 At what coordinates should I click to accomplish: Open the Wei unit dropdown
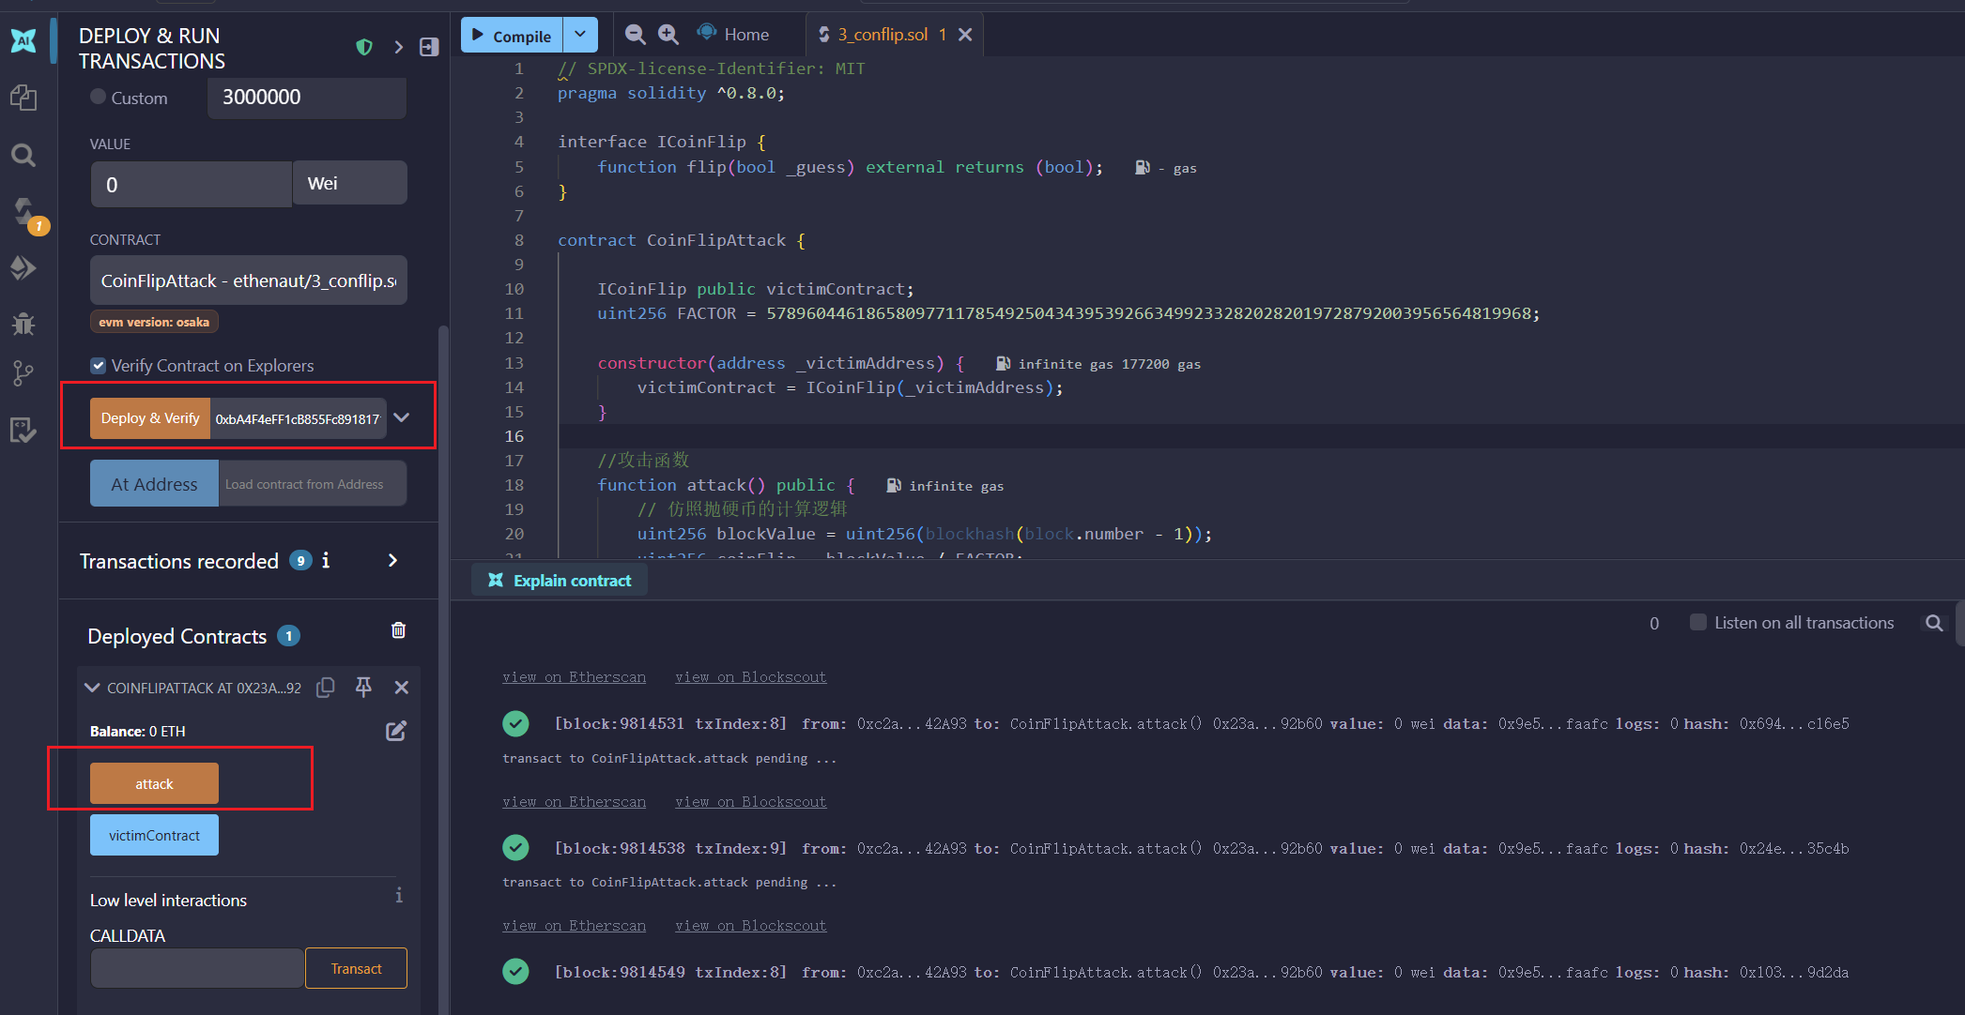[x=349, y=183]
